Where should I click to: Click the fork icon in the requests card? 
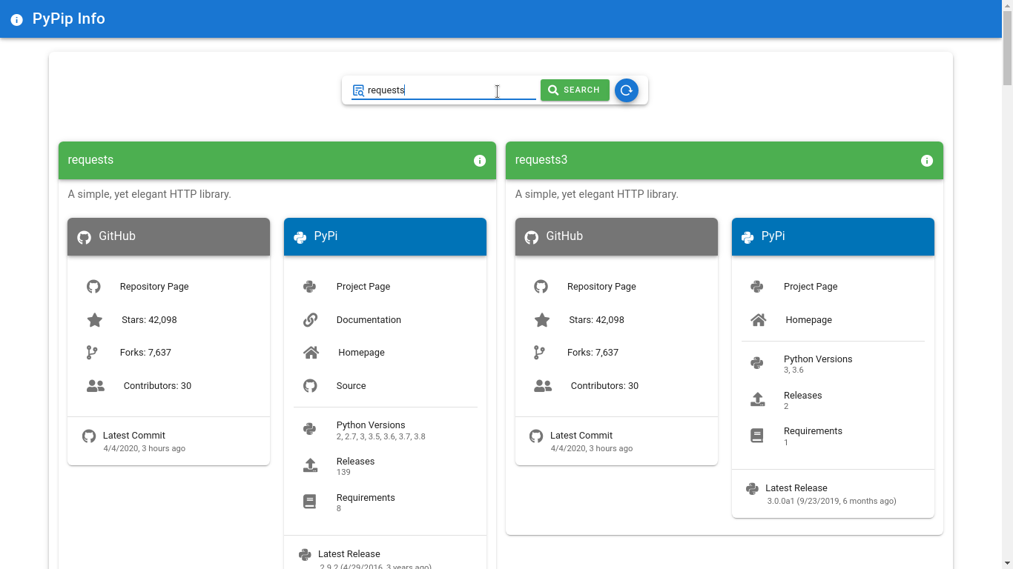tap(92, 353)
